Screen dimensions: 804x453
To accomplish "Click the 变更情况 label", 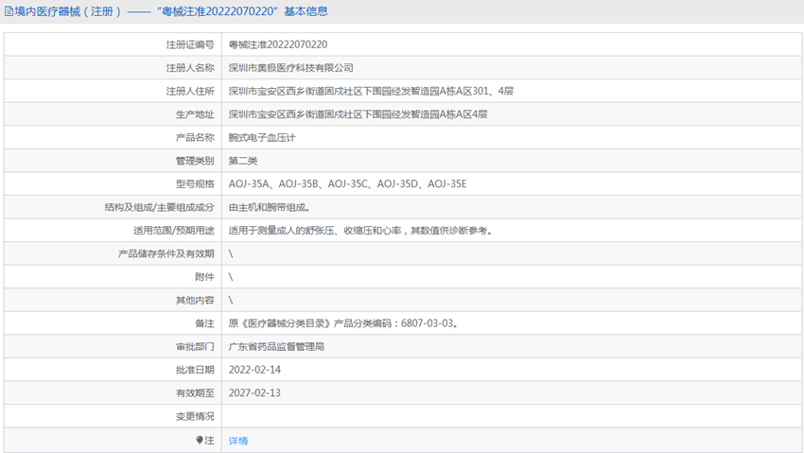I will point(195,416).
